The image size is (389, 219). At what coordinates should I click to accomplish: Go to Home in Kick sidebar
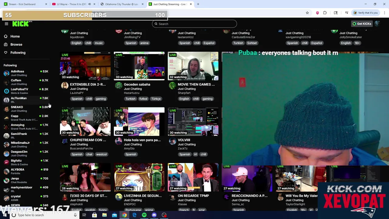pos(15,36)
